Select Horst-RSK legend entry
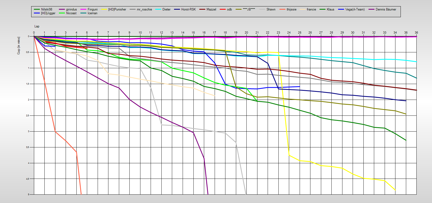This screenshot has width=432, height=203. click(x=188, y=9)
